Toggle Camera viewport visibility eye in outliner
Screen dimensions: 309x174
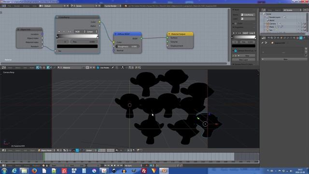pyautogui.click(x=298, y=24)
